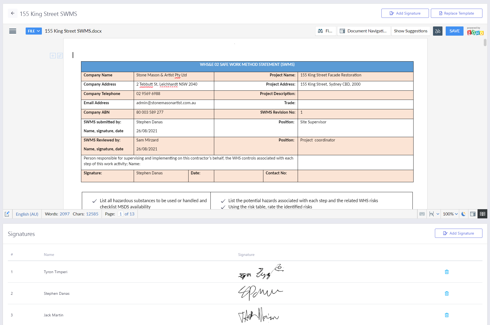Click the 'Project coordinator' position cell
490x325 pixels.
[x=355, y=146]
